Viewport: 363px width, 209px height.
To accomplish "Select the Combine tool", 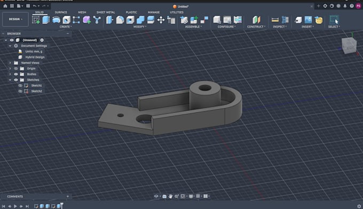I will (x=140, y=20).
